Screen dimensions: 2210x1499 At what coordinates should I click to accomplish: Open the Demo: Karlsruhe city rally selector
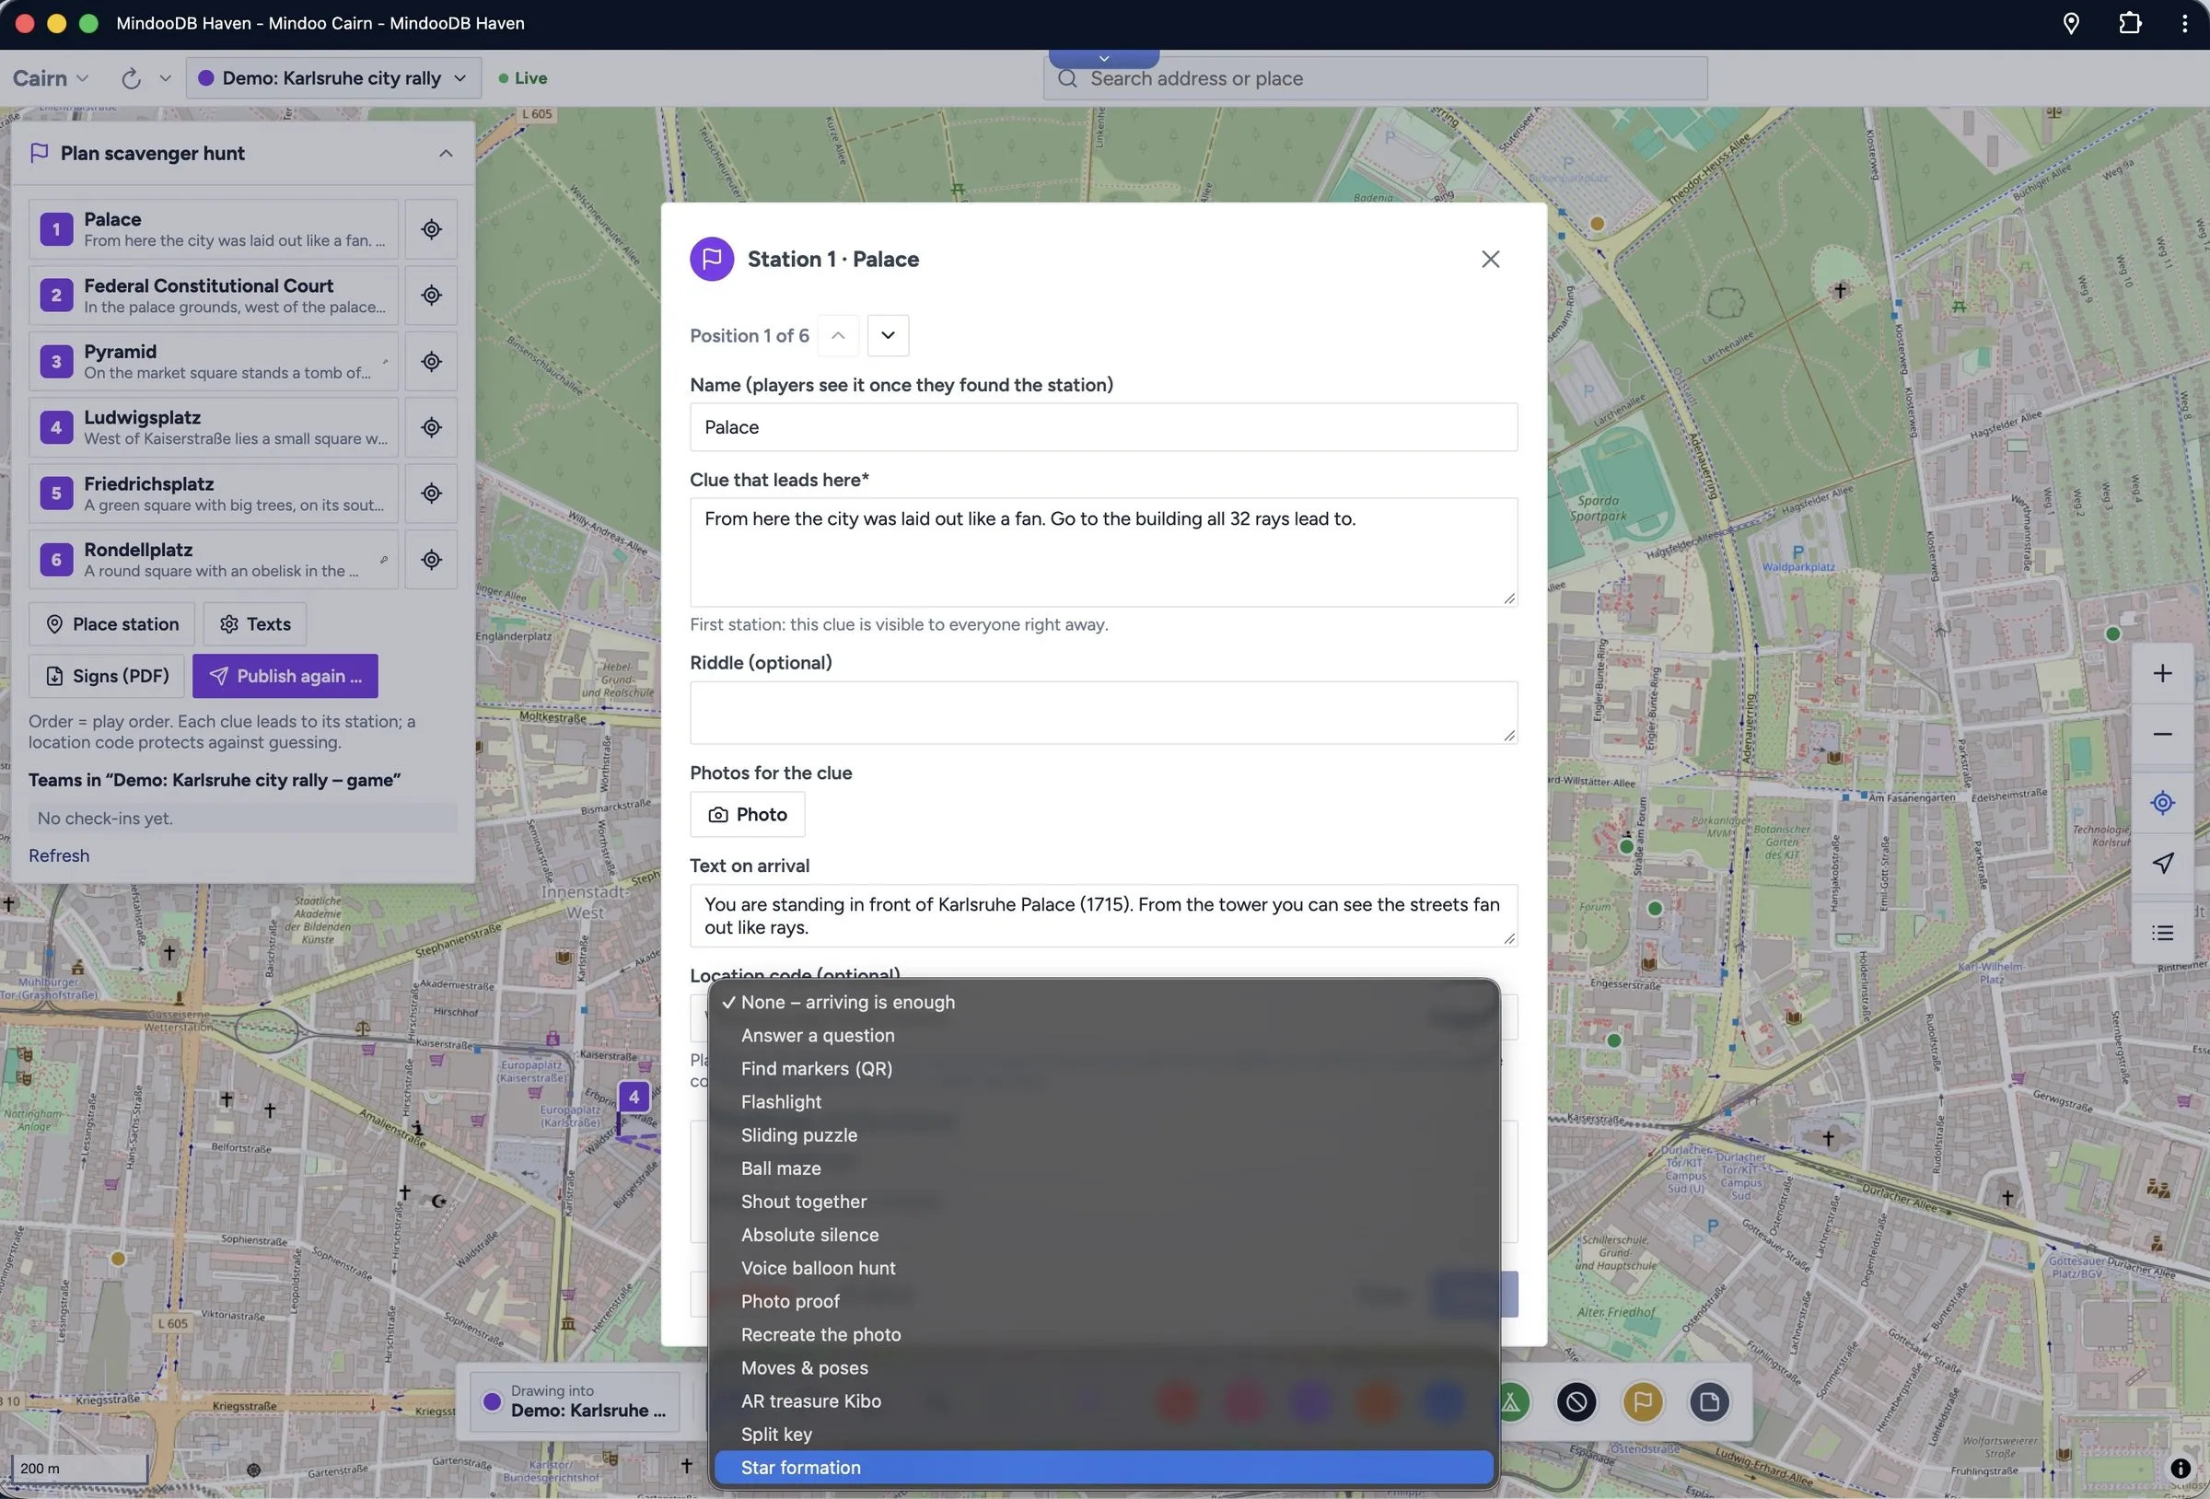(331, 78)
